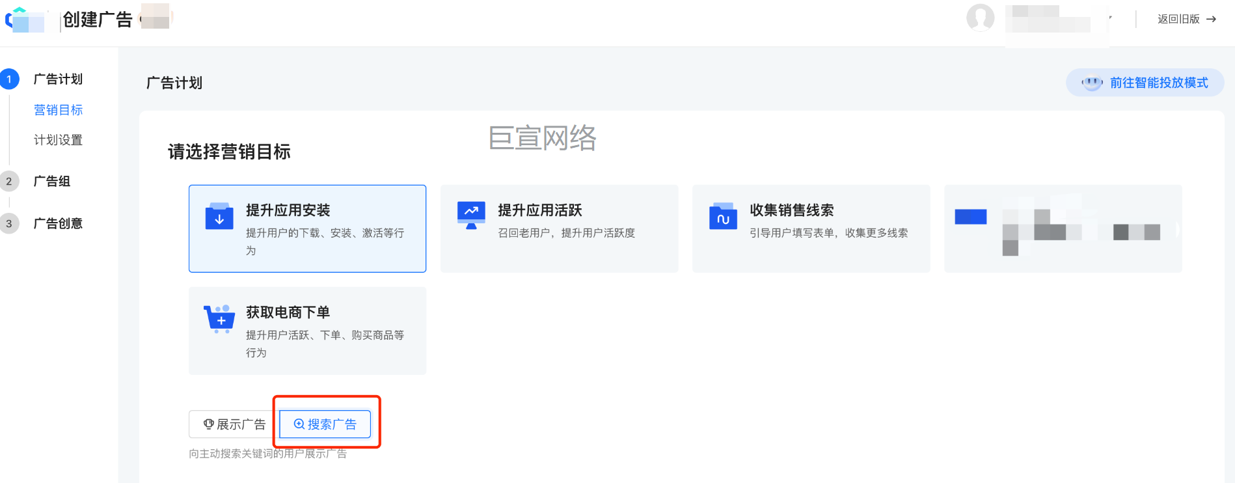1235x483 pixels.
Task: Click the magnifier icon inside 搜索广告 button
Action: coord(299,424)
